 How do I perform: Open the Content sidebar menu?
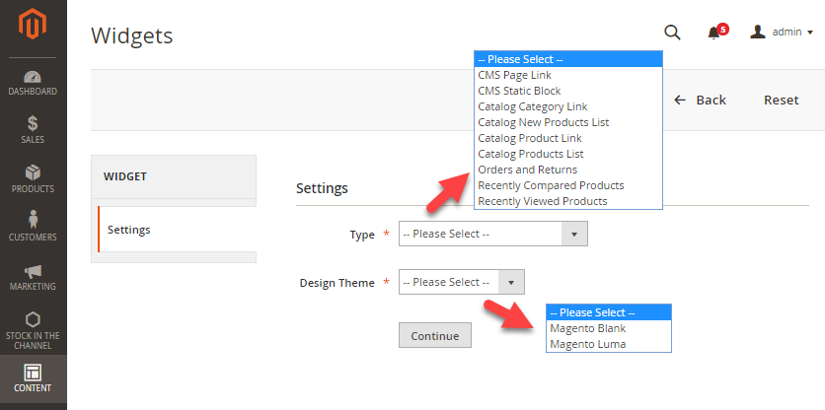pos(33,378)
